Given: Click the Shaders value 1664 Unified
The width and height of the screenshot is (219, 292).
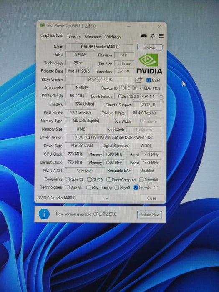Looking at the screenshot, I should tap(84, 104).
